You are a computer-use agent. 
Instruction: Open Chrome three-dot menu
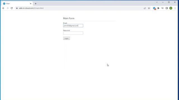tap(175, 8)
